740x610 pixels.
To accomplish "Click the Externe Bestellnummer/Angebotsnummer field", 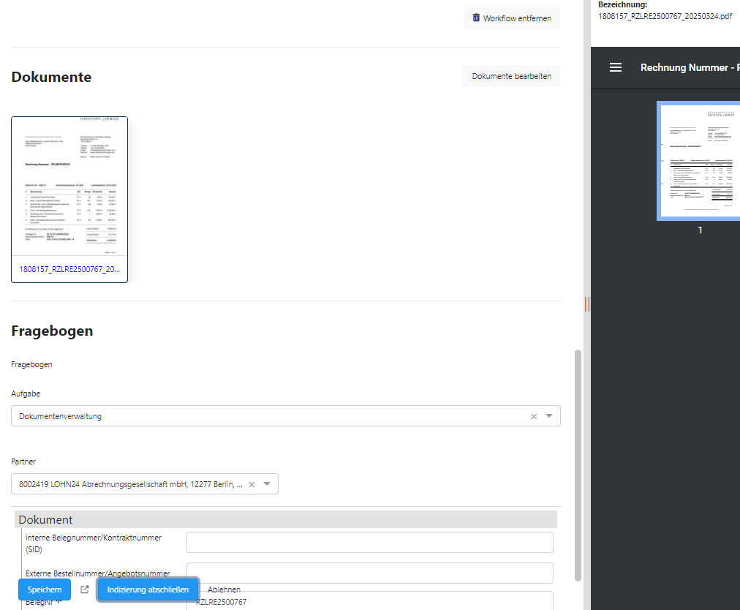I will (x=369, y=573).
